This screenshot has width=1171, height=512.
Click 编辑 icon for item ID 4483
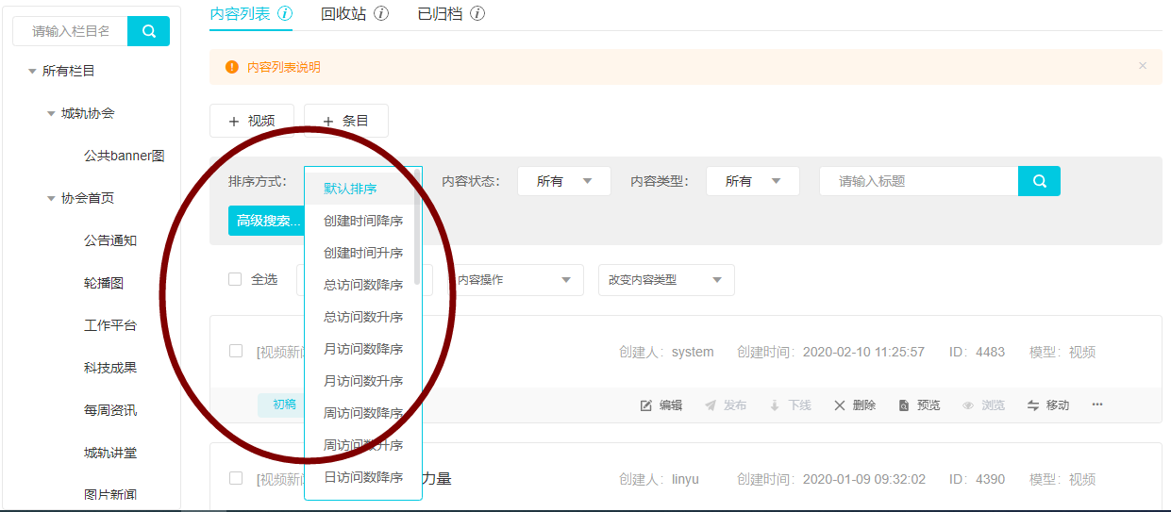646,405
